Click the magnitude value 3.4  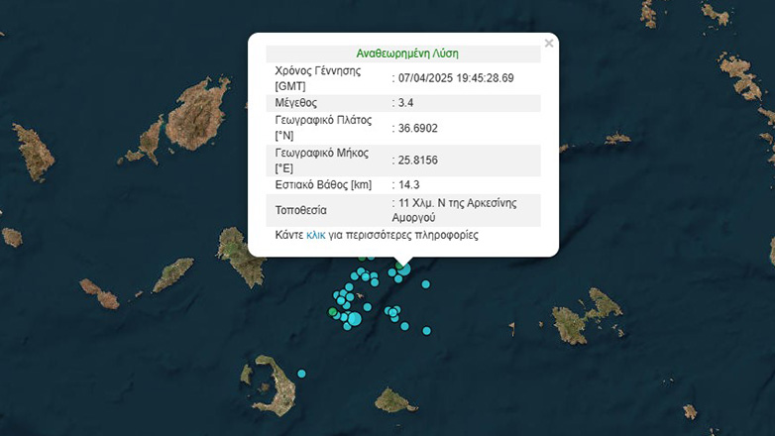(406, 103)
